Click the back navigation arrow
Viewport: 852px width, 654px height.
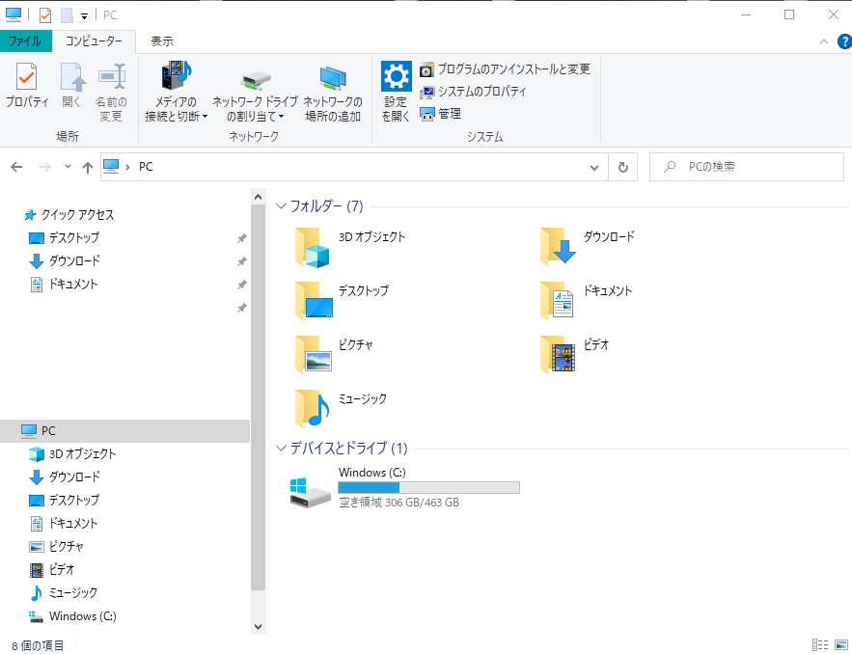[x=16, y=167]
